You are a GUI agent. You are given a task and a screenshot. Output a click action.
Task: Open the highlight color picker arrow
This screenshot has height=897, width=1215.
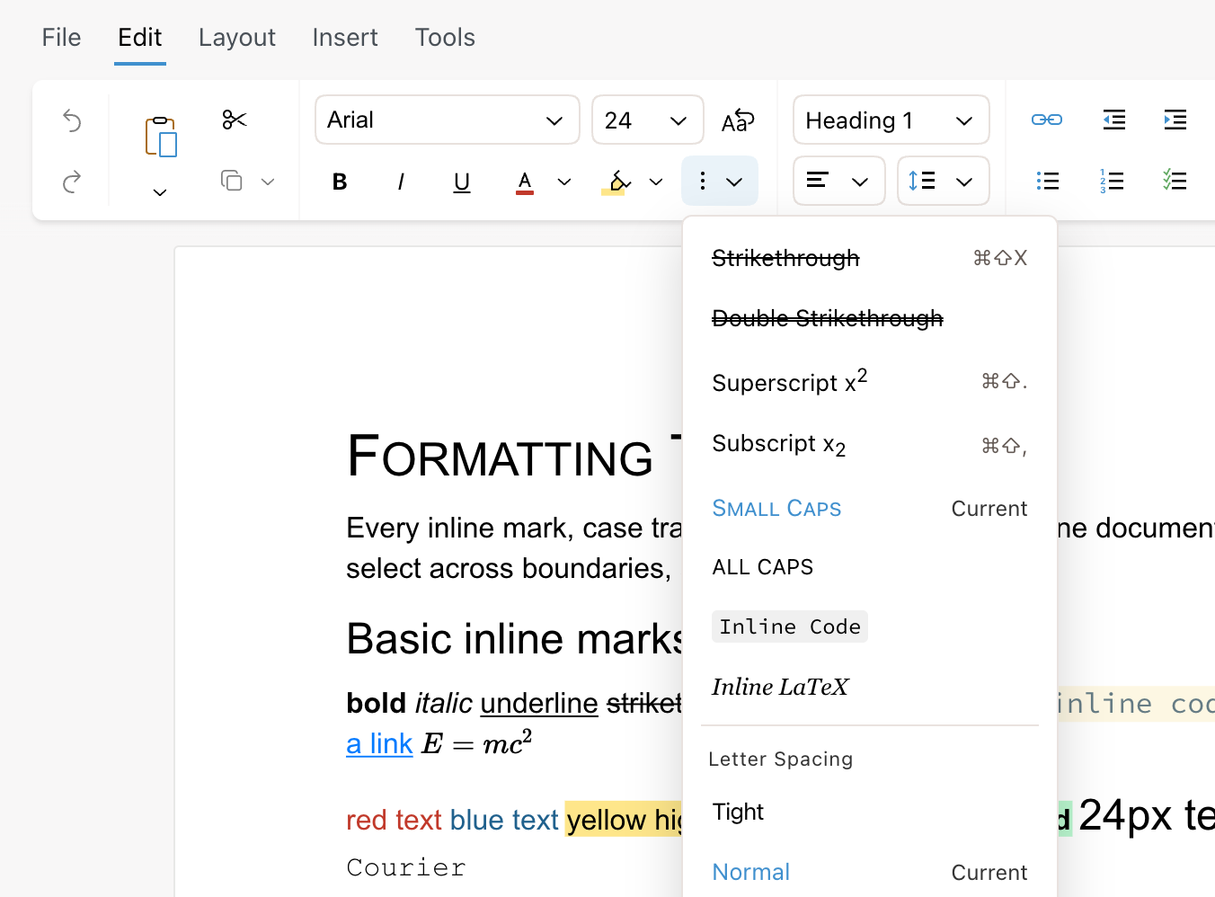tap(656, 182)
